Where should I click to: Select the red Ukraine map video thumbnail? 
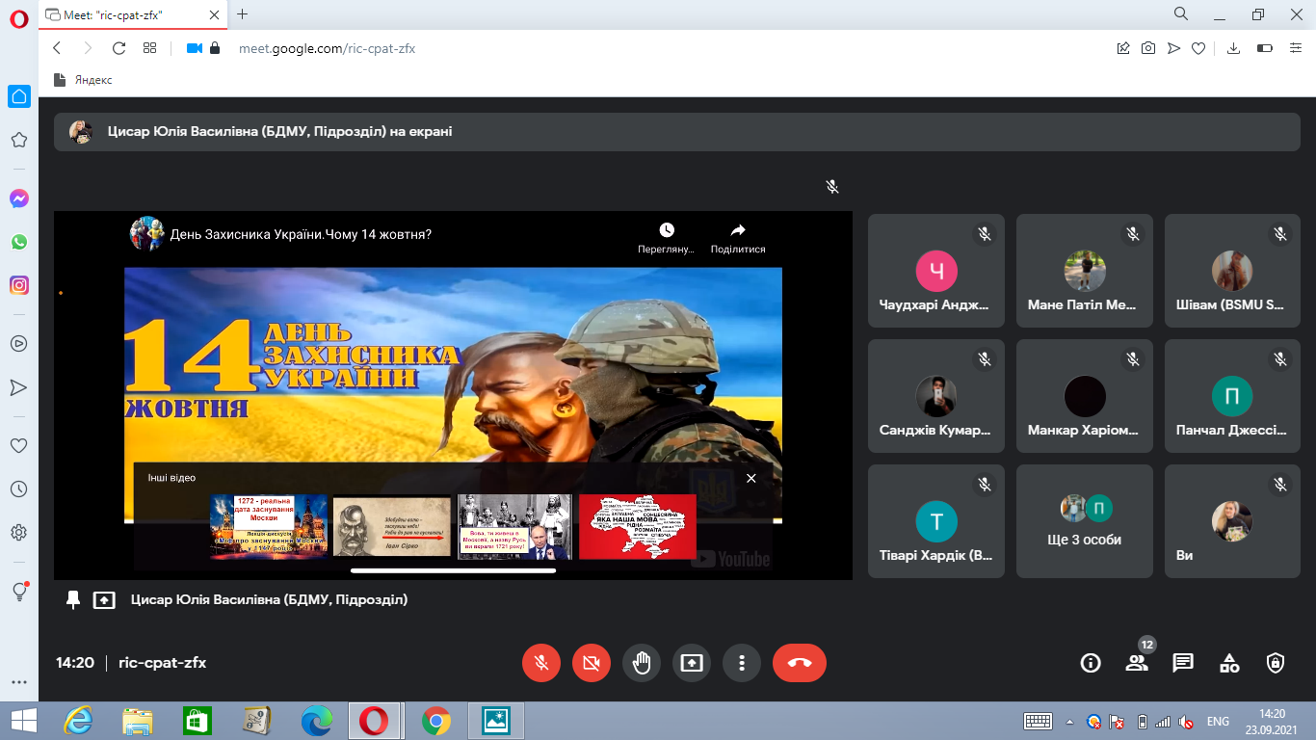pyautogui.click(x=637, y=527)
